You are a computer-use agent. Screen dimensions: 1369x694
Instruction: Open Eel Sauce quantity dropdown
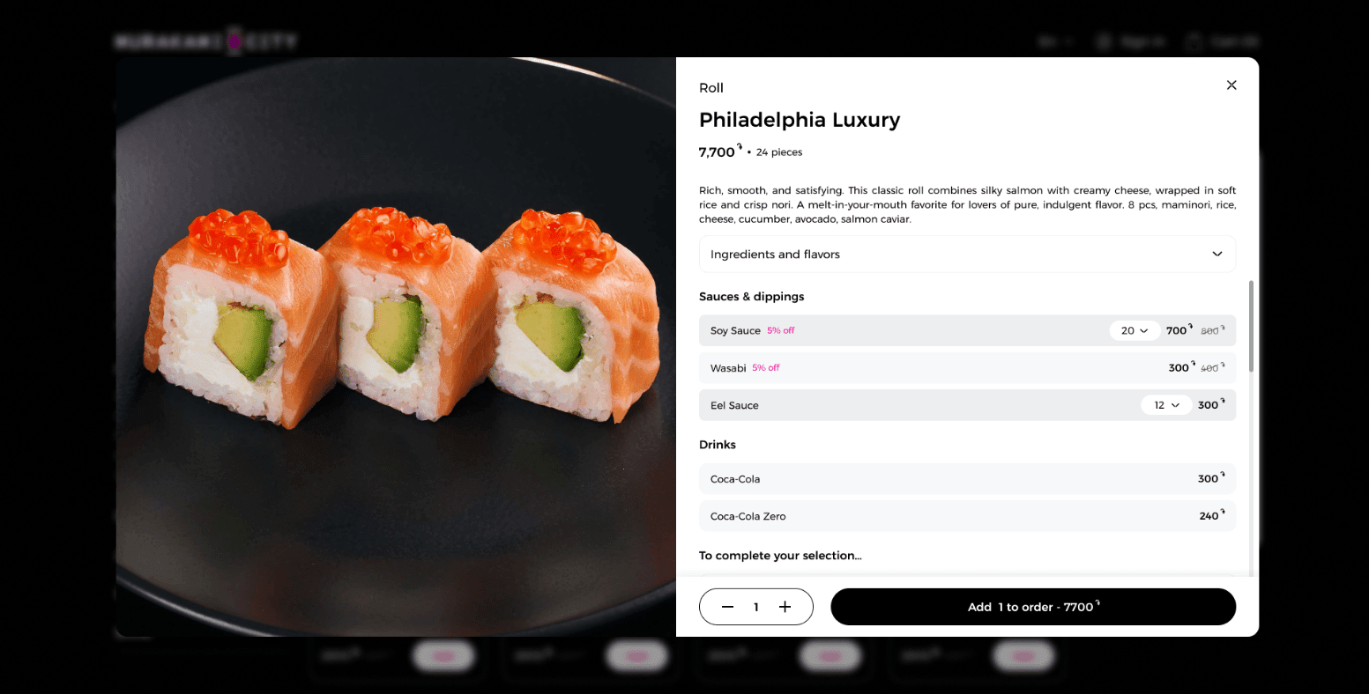click(x=1166, y=405)
